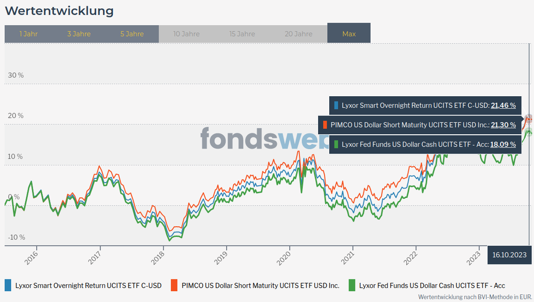534x302 pixels.
Task: Select the 20 Jahre time range tab
Action: pyautogui.click(x=299, y=34)
